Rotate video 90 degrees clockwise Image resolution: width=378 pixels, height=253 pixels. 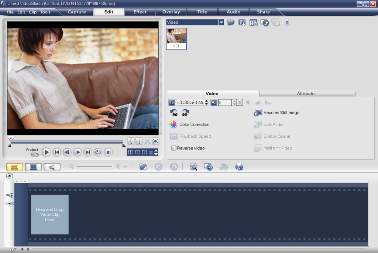tap(185, 113)
